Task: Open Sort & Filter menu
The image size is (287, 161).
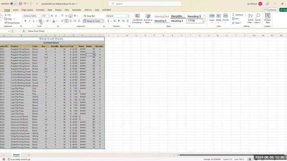Action: point(250,18)
